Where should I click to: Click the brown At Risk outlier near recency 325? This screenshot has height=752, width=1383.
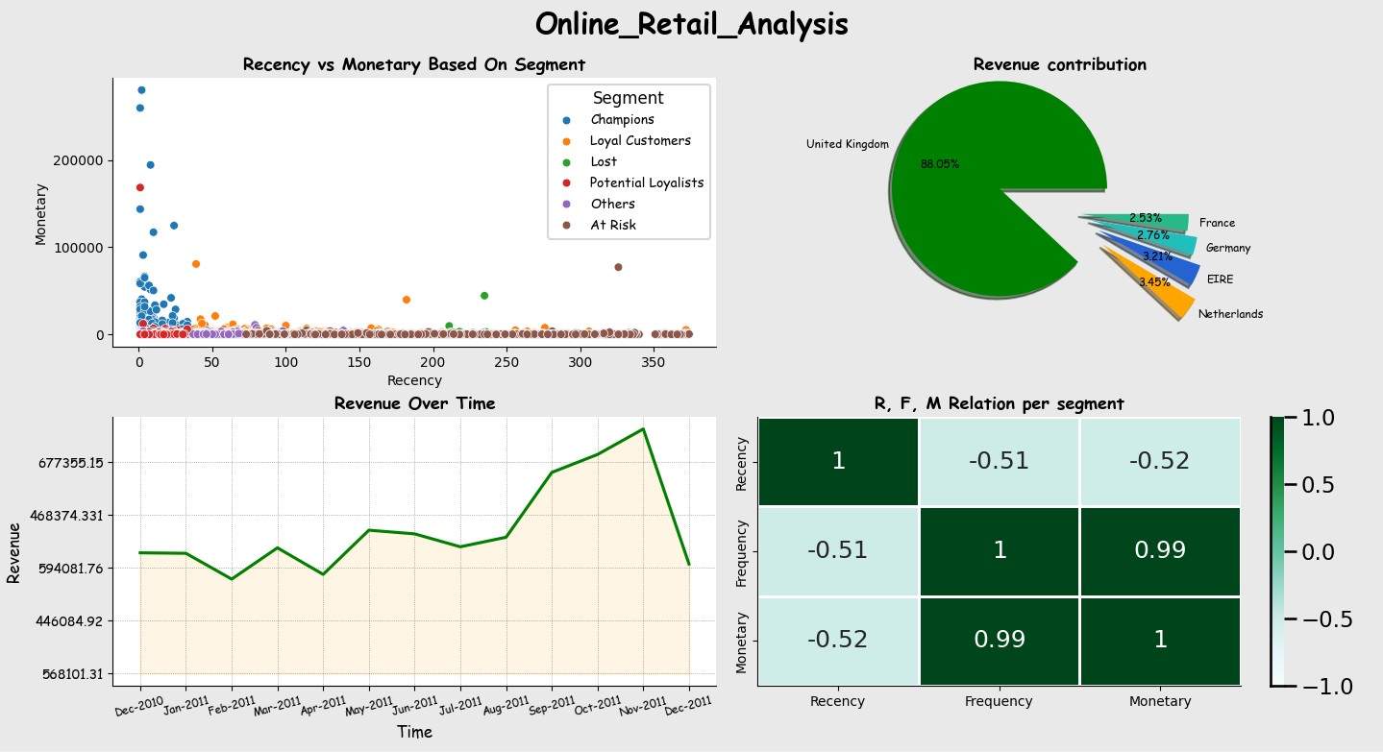tap(618, 267)
